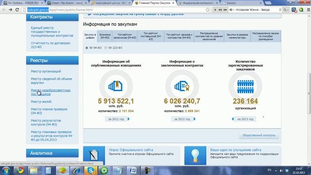This screenshot has width=311, height=175.
Task: Click the blue extension icon with red badge
Action: tap(294, 10)
